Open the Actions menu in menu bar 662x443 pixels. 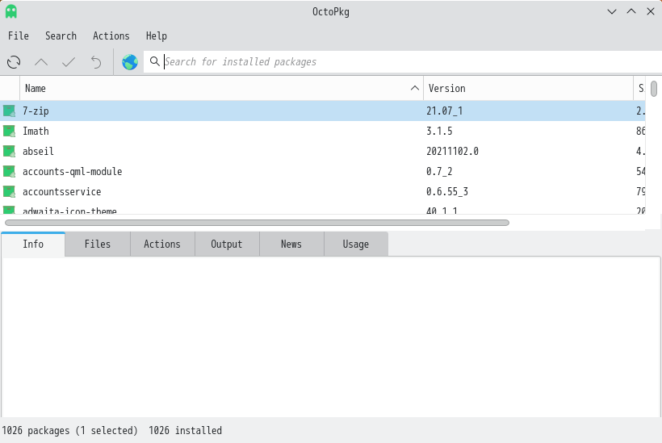tap(111, 36)
